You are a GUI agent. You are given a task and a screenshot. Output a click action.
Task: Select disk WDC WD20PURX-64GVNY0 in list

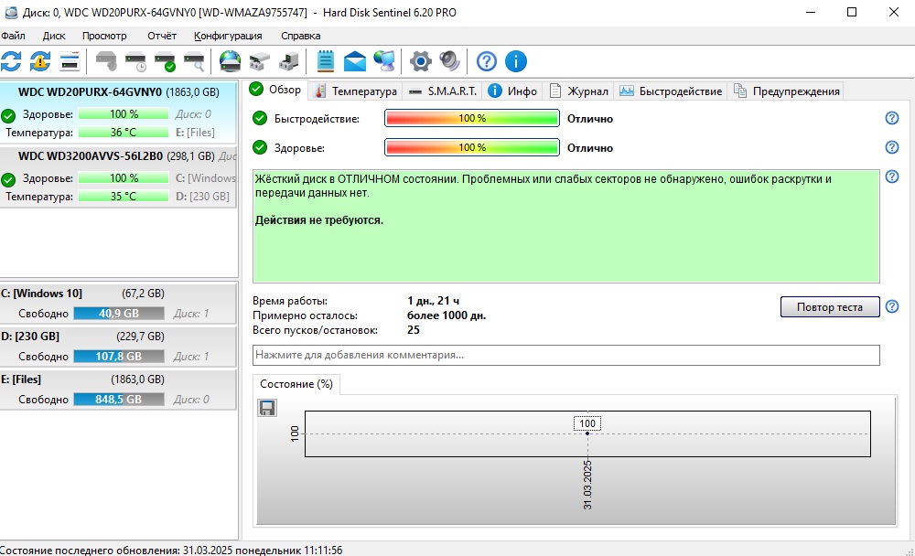click(x=118, y=112)
